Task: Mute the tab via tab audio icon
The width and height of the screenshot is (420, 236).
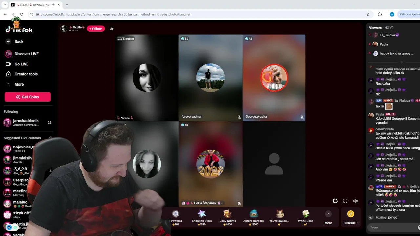Action: point(53,5)
